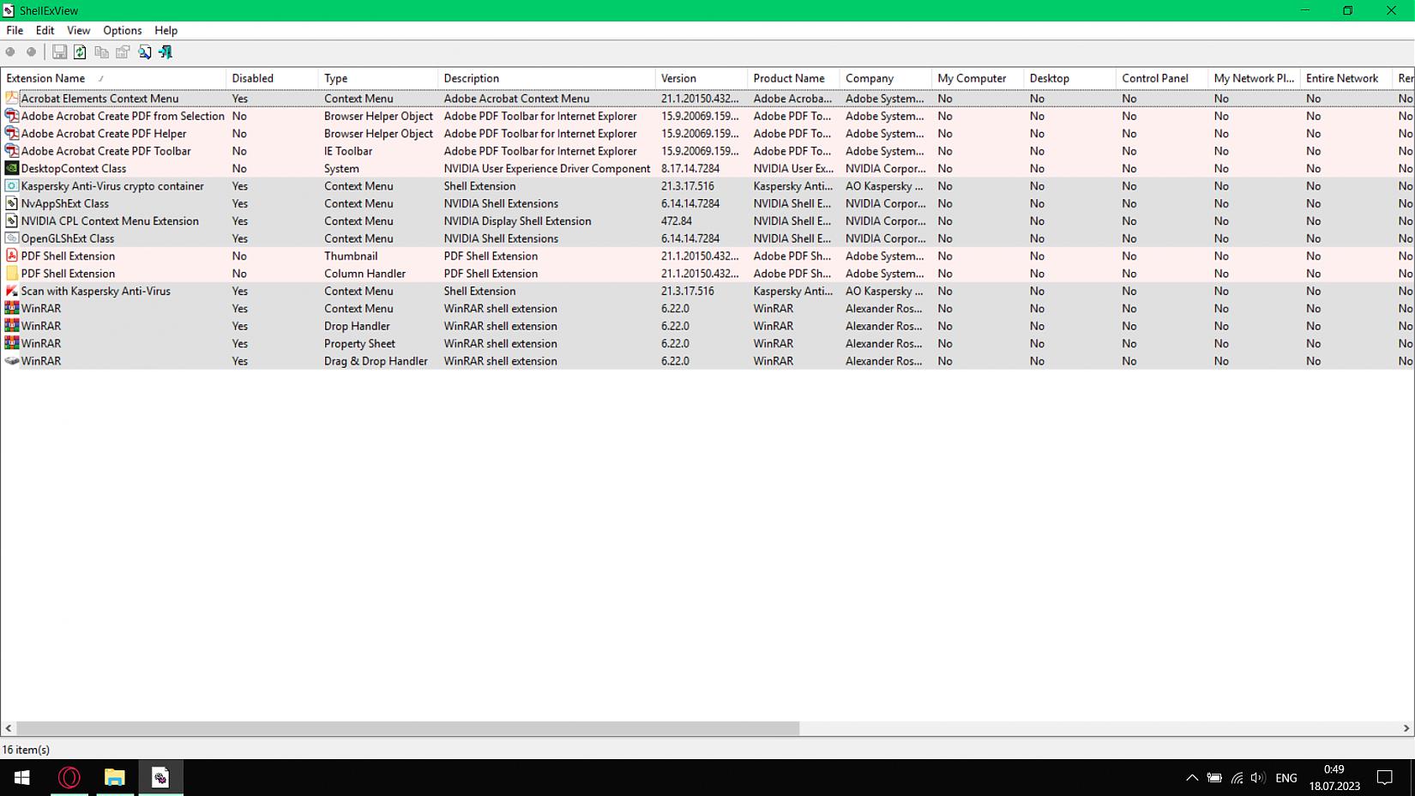The width and height of the screenshot is (1415, 796).
Task: Sort by the Extension Name column header
Action: pos(113,78)
